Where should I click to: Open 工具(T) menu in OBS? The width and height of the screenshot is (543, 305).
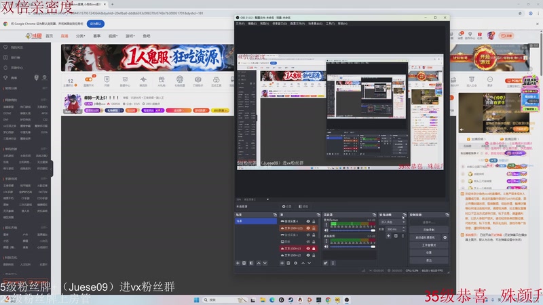coord(330,24)
